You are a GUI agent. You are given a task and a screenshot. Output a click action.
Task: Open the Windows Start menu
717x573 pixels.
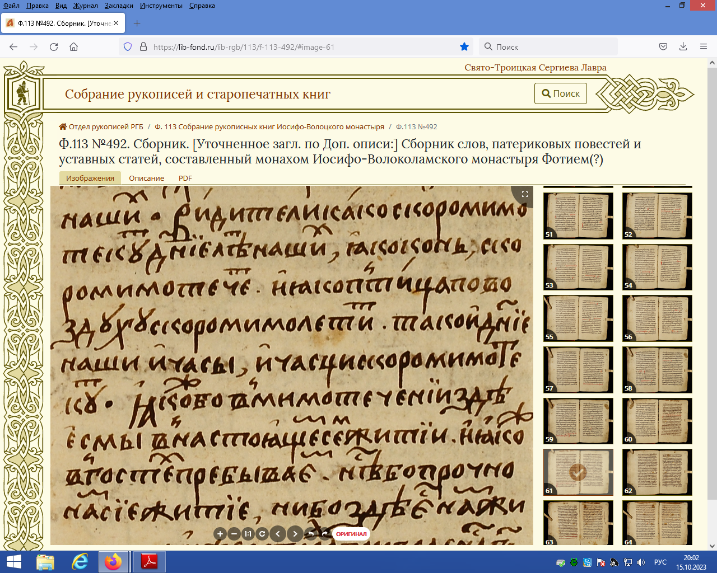click(13, 562)
